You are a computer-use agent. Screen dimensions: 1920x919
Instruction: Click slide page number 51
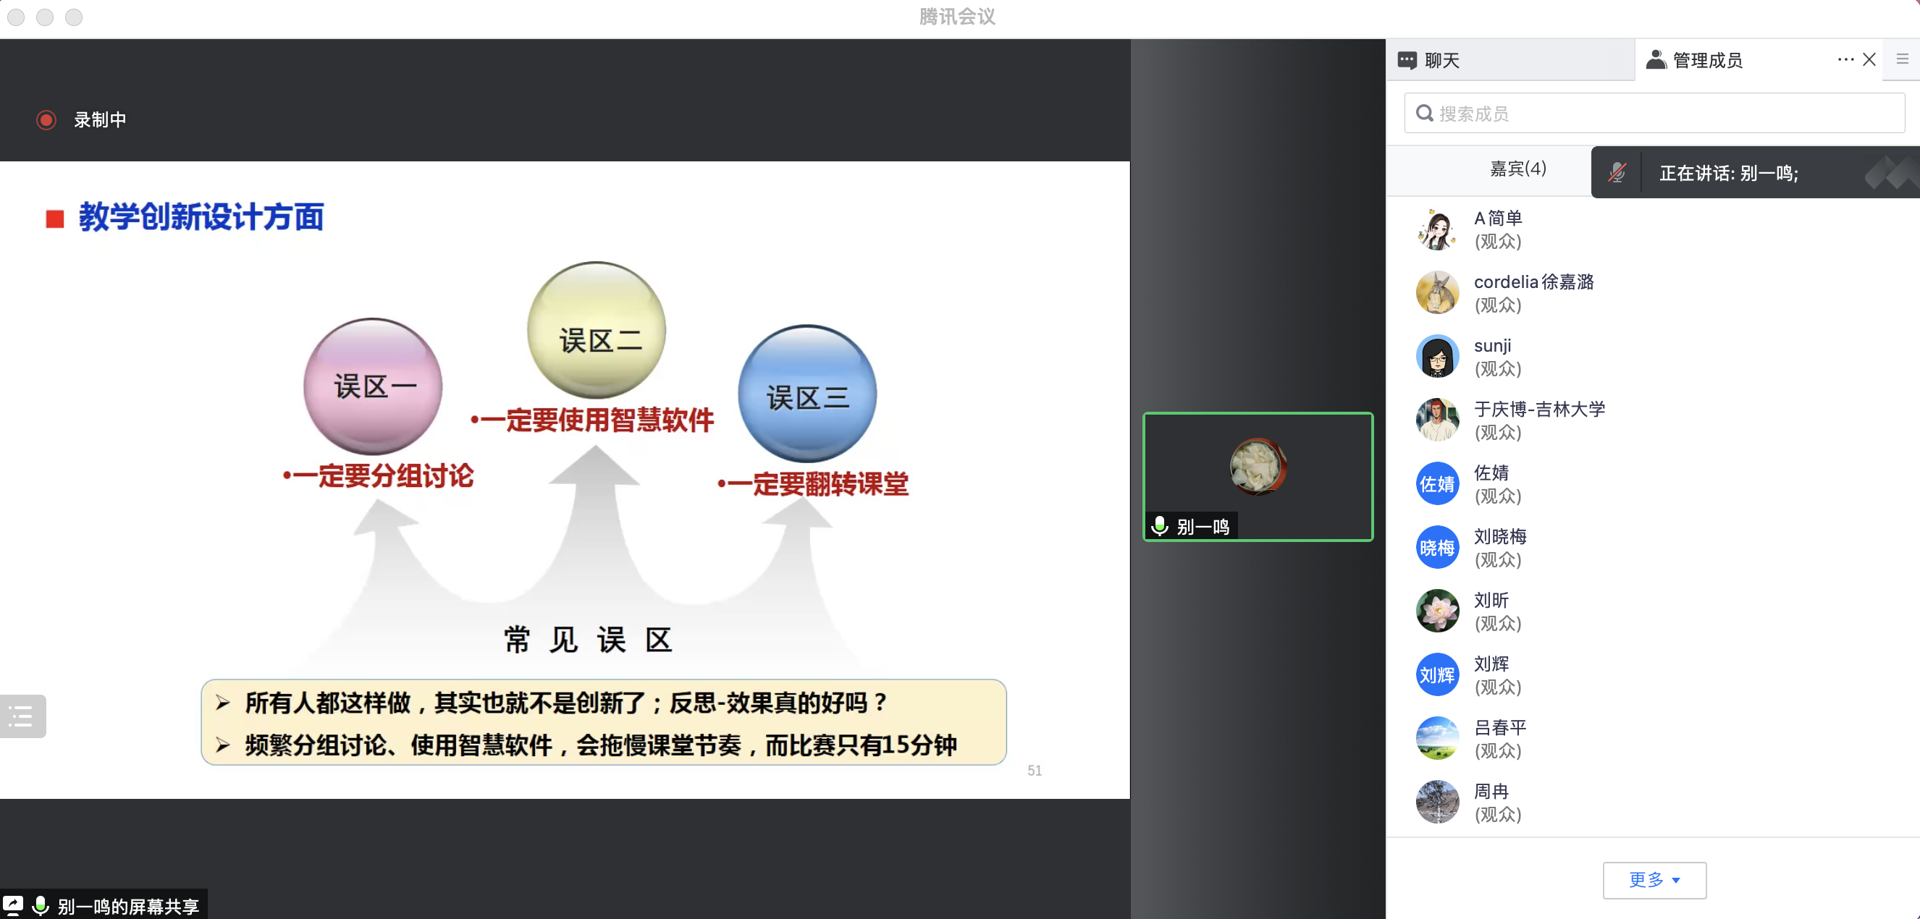1035,771
